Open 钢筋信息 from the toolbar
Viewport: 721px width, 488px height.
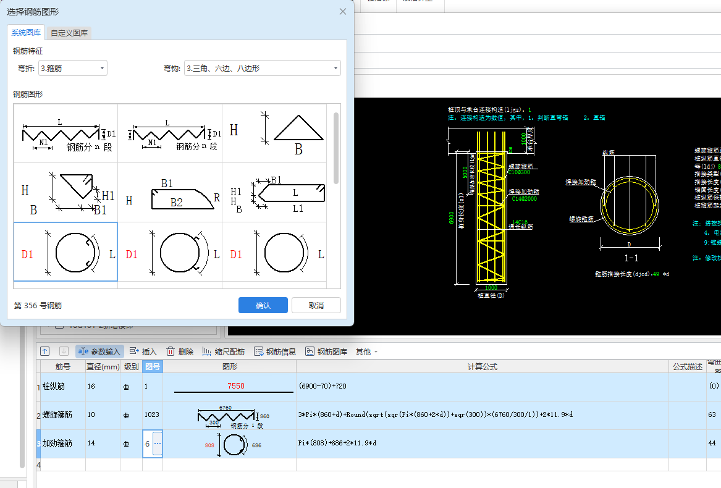click(275, 351)
